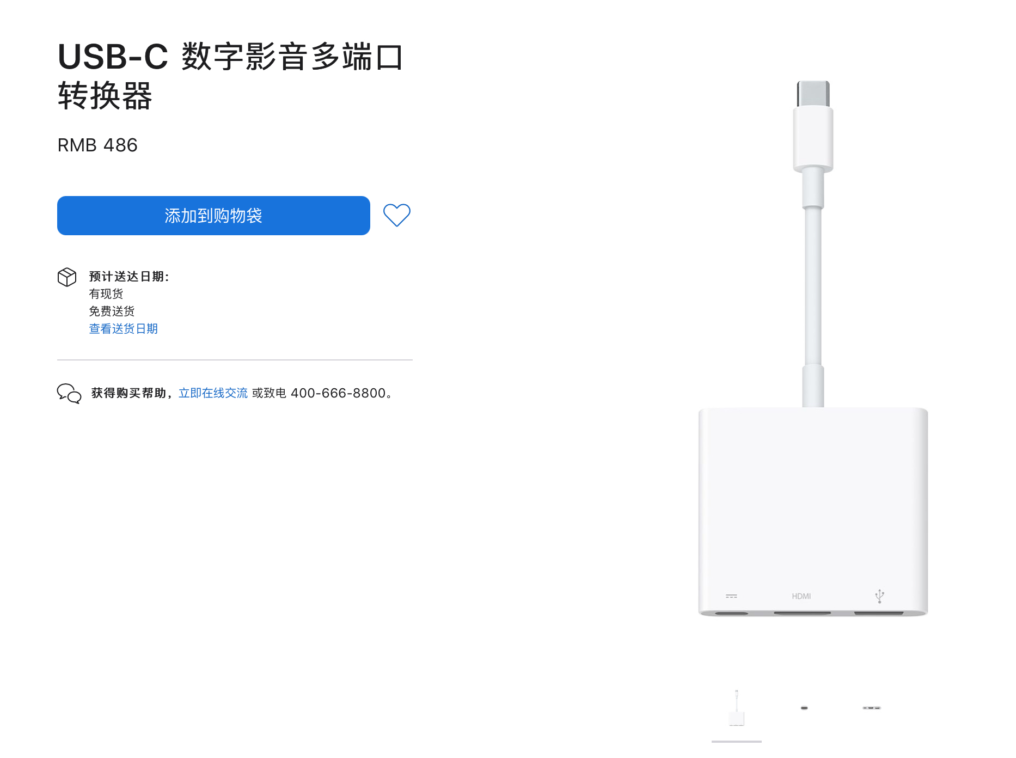Click the chat bubbles help icon
The width and height of the screenshot is (1016, 758).
[69, 393]
